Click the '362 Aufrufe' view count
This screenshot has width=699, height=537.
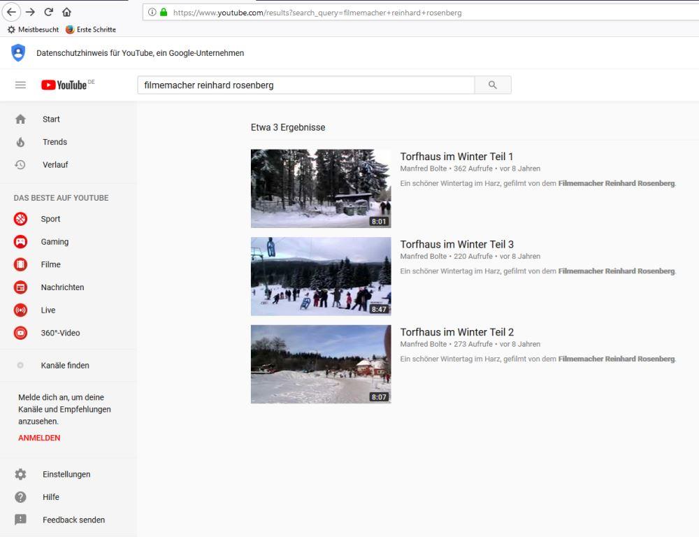473,169
